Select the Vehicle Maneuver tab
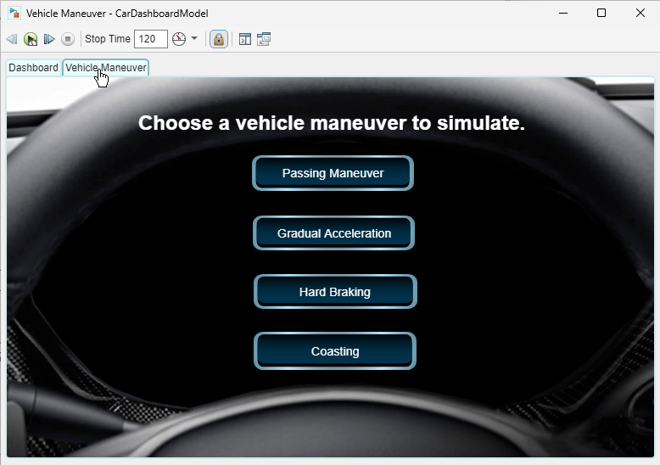Image resolution: width=660 pixels, height=465 pixels. pyautogui.click(x=106, y=68)
